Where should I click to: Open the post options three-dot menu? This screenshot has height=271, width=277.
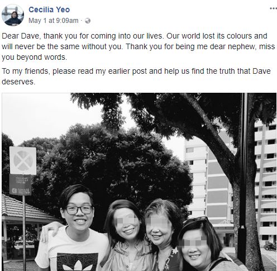[273, 8]
